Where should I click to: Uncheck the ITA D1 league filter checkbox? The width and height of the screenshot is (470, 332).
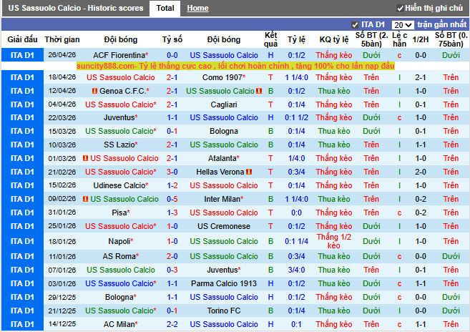click(355, 25)
